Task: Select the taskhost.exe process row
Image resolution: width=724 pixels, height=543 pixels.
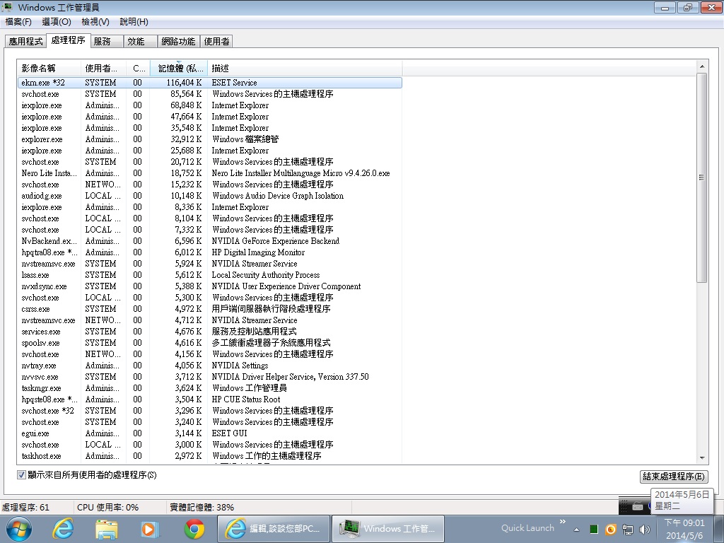Action: (209, 456)
